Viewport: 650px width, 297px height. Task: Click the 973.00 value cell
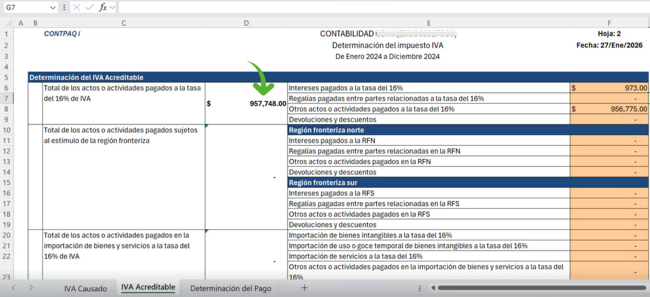tap(609, 88)
